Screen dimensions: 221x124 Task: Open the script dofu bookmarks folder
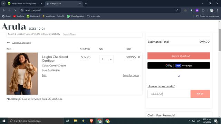point(94,16)
